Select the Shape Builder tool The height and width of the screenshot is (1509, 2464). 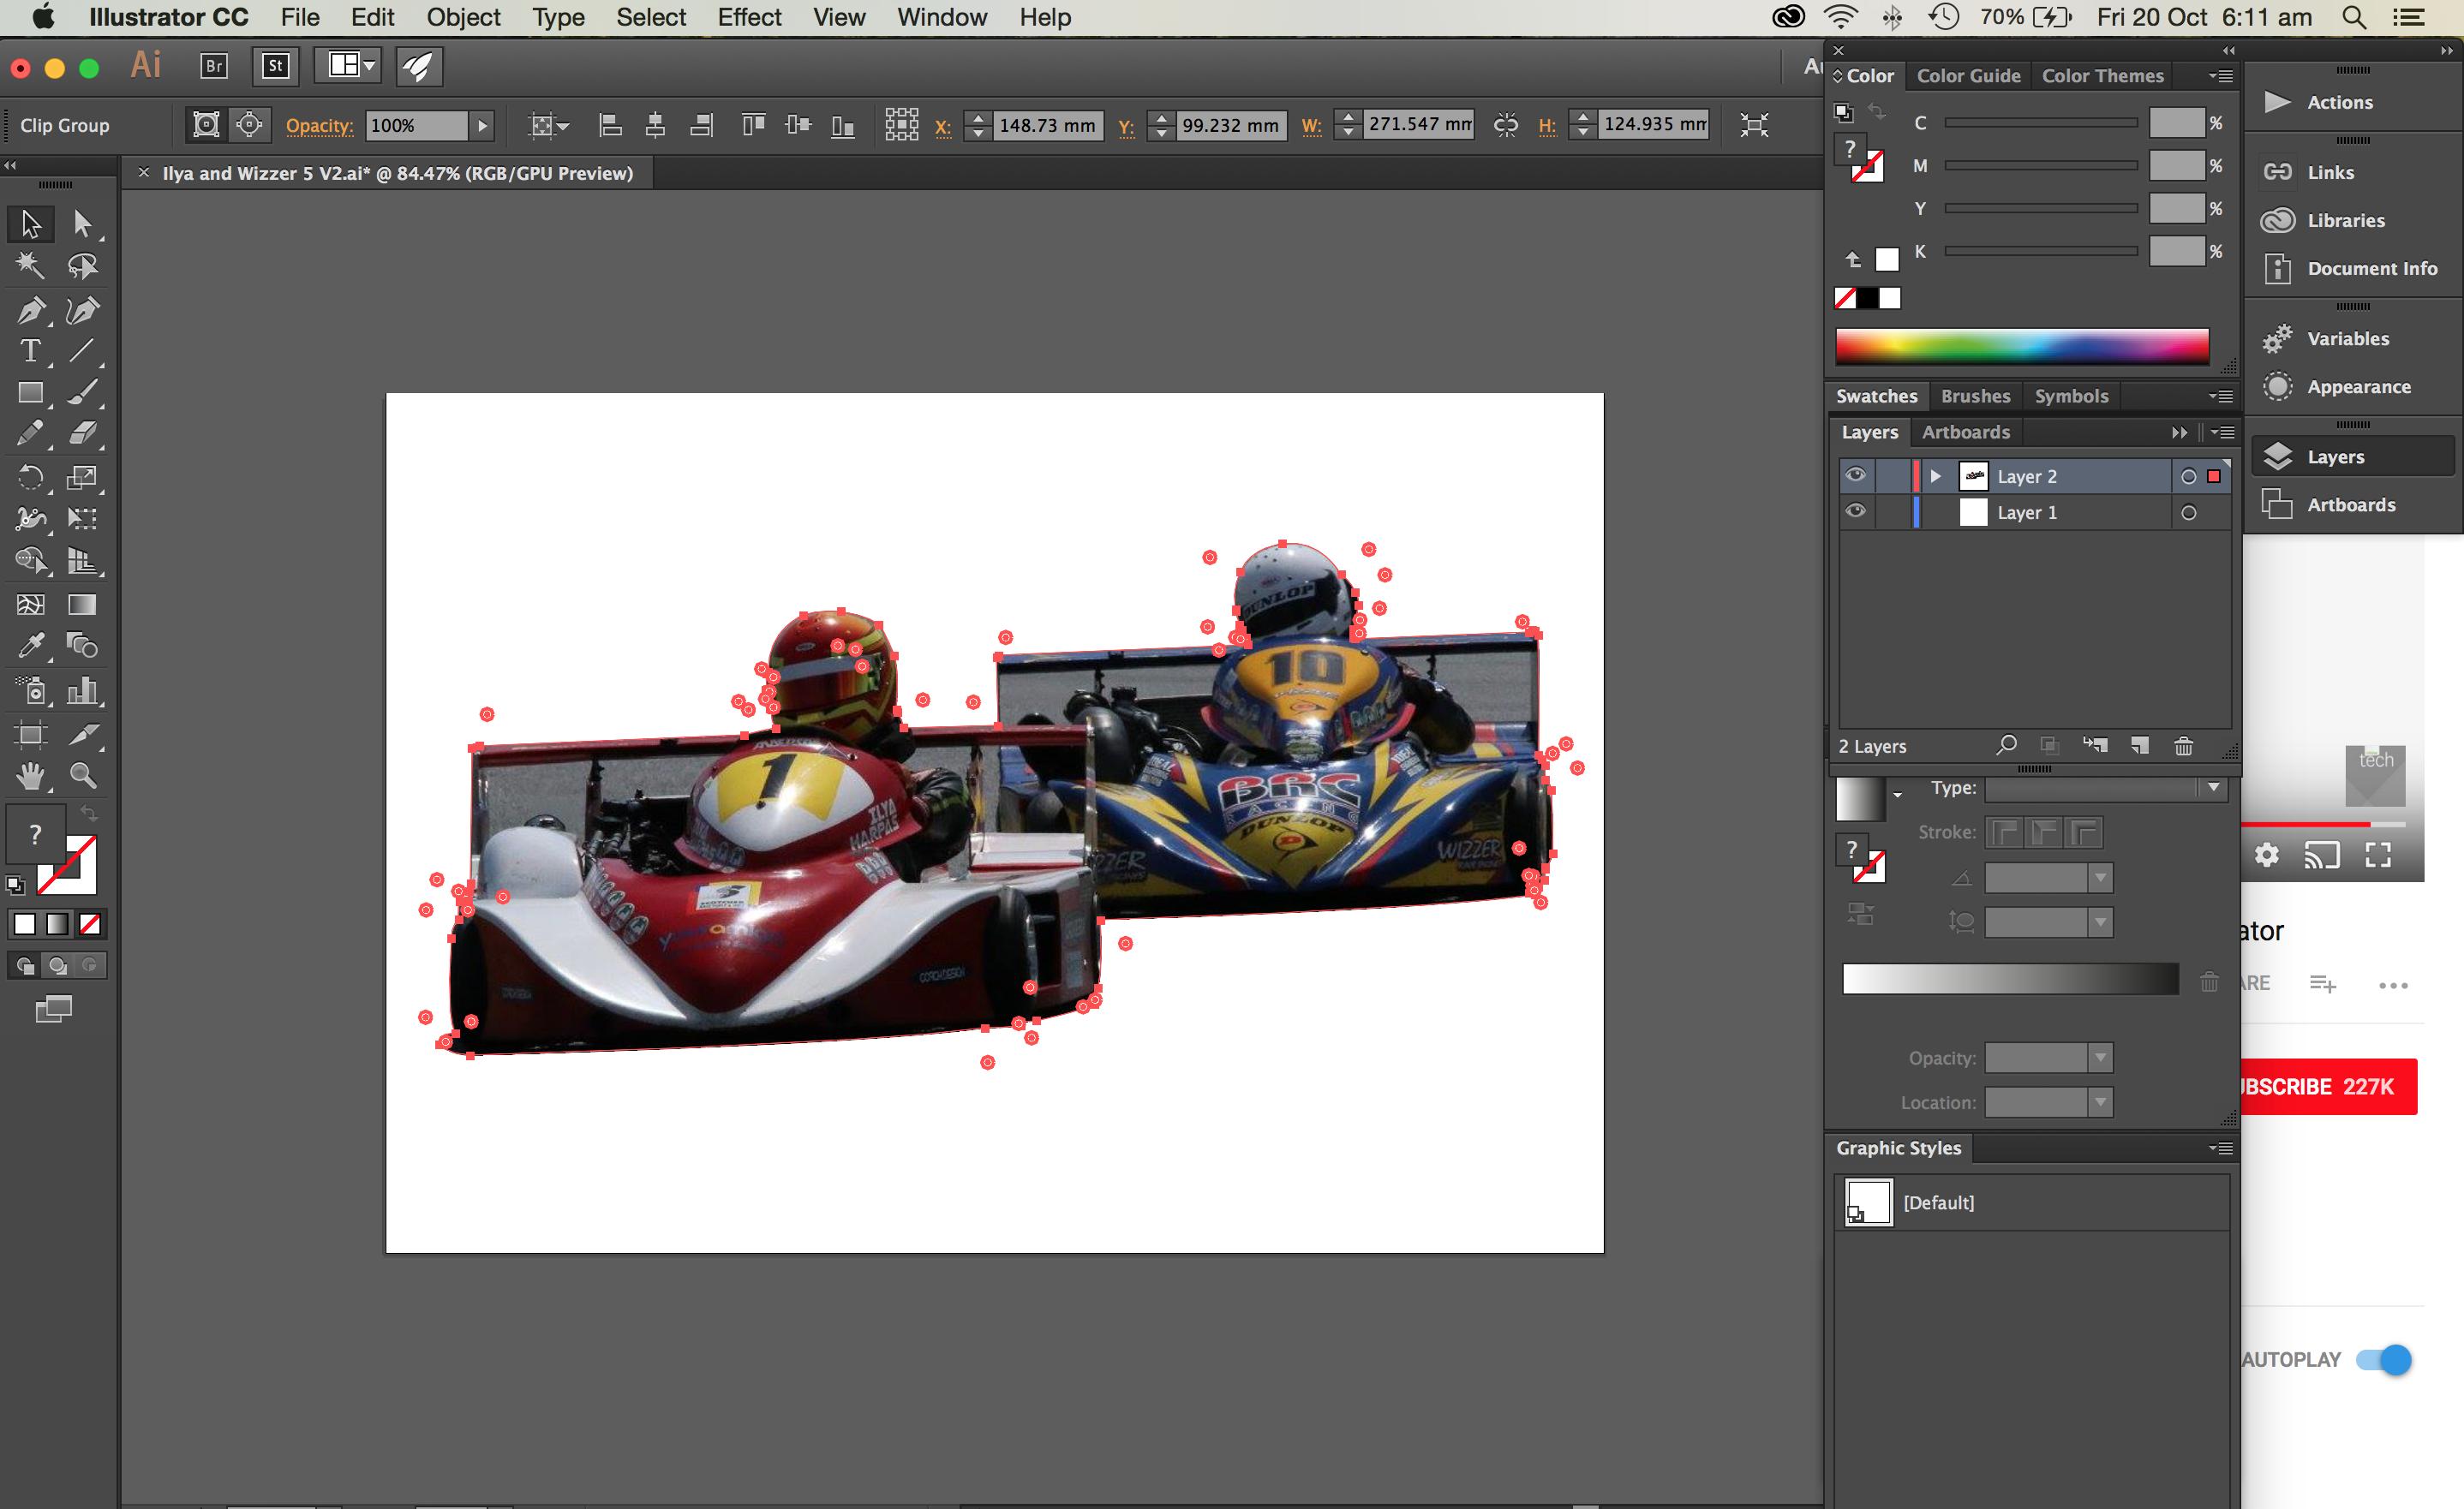click(x=30, y=561)
